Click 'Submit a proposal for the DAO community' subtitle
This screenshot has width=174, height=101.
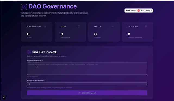click(x=46, y=56)
